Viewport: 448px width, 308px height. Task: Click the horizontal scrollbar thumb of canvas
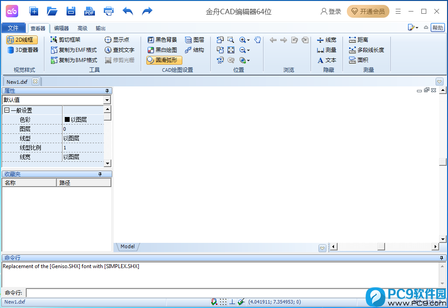[x=381, y=246]
